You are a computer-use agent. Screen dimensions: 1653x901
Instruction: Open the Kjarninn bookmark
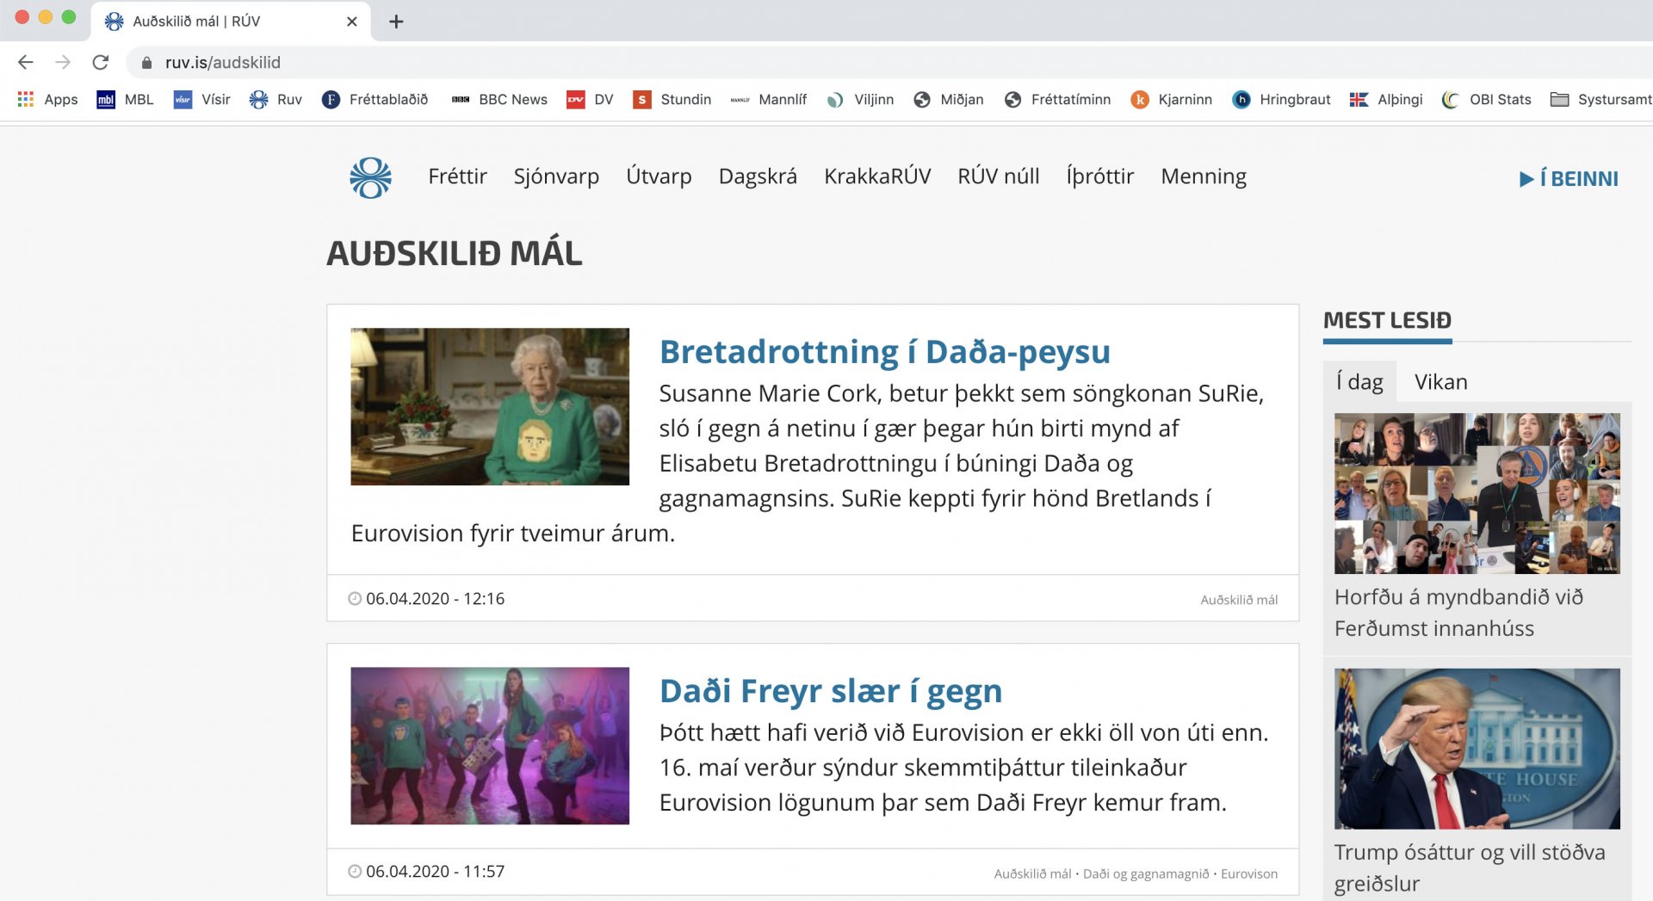click(x=1172, y=100)
